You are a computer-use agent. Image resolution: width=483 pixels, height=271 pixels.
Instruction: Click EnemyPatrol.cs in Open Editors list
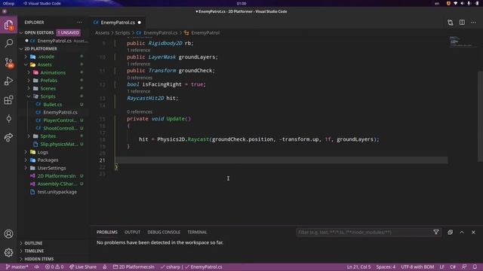[x=54, y=41]
